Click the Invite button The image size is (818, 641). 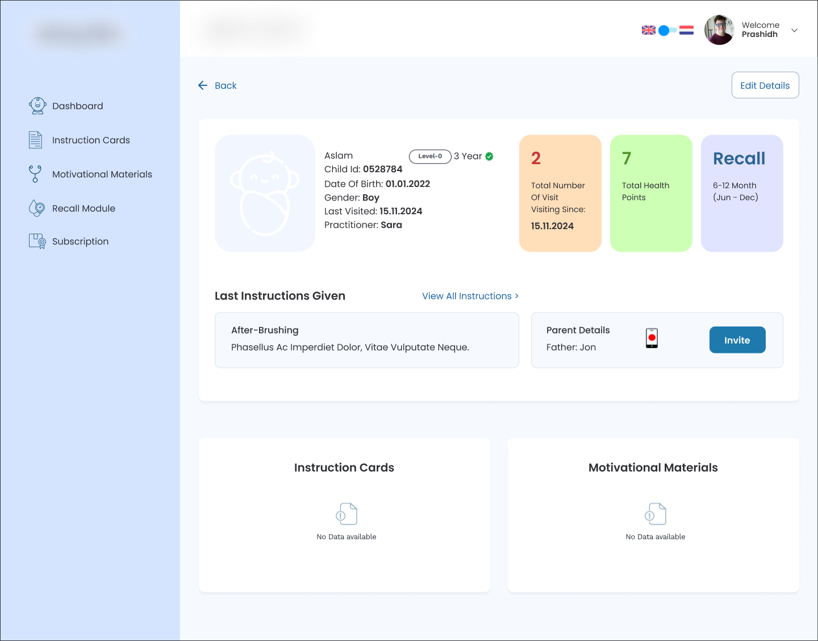coord(737,340)
